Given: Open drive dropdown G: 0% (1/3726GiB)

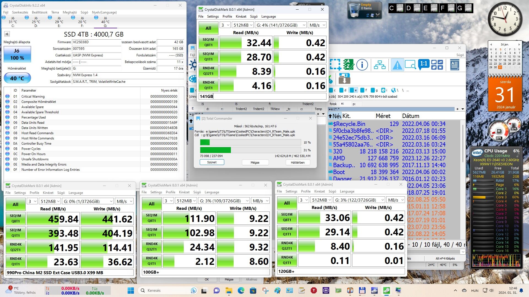Looking at the screenshot, I should click(88, 201).
